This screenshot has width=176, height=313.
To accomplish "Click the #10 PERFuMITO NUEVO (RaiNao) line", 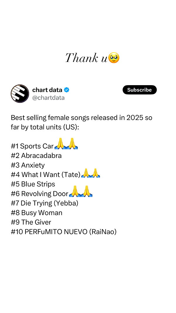I will pos(64,232).
